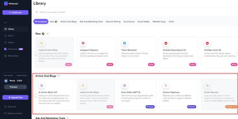Click the Photosonic purple icon

coord(5,49)
